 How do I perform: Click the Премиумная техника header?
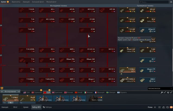(145, 6)
